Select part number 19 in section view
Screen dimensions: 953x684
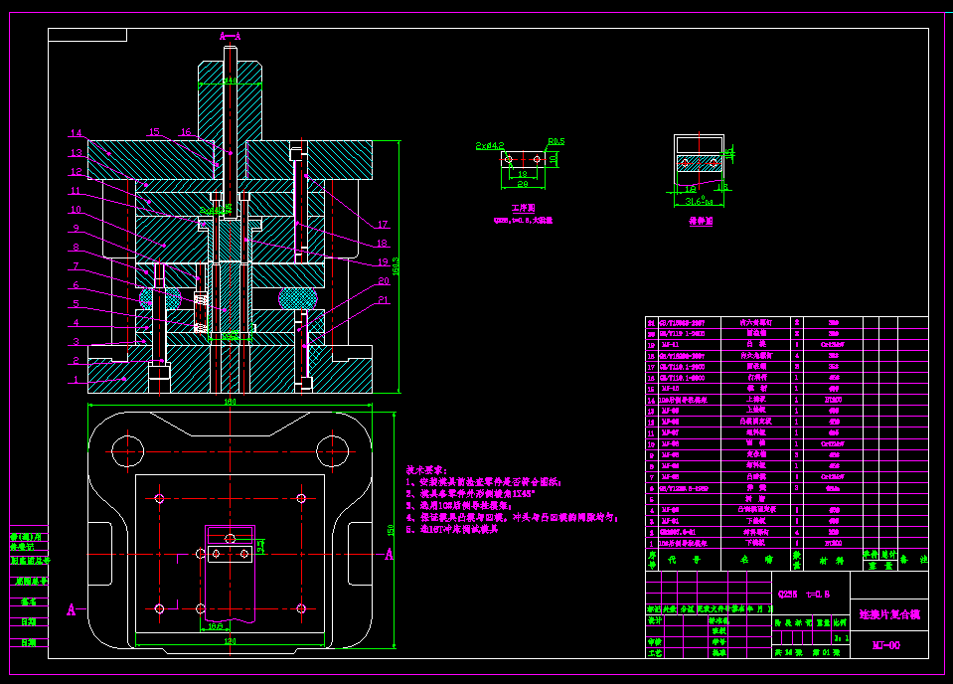pyautogui.click(x=383, y=262)
